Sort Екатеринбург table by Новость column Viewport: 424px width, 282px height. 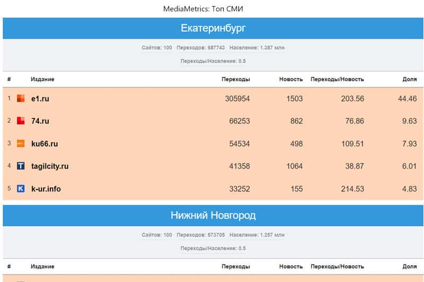coord(291,79)
